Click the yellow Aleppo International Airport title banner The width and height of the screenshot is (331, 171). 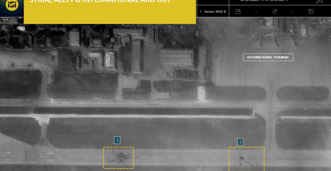point(110,10)
